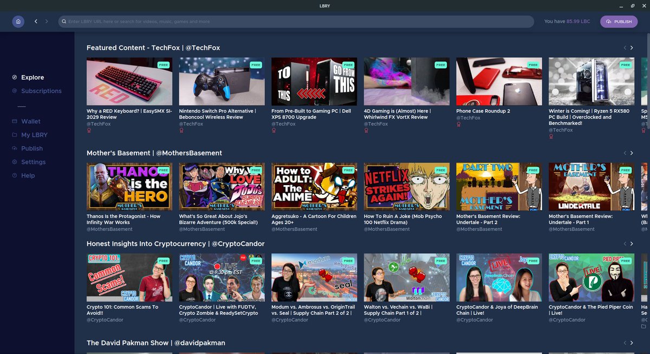Click title 'From Pre-Built to Gaming PC'

[x=313, y=114]
